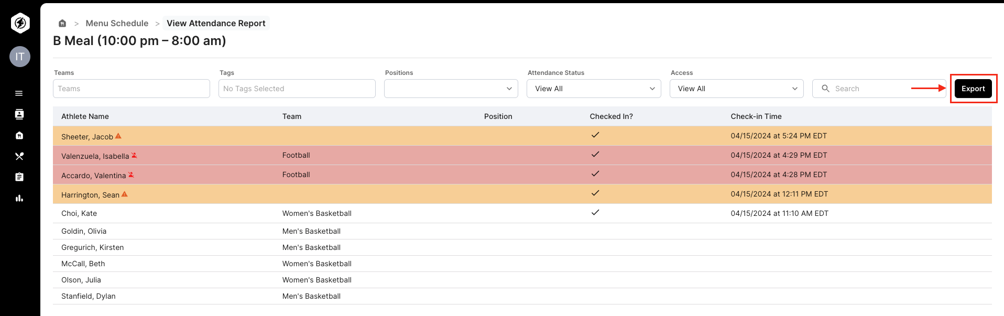Click warning icon next to Sheeter, Jacob
The image size is (1004, 316).
[x=118, y=136]
